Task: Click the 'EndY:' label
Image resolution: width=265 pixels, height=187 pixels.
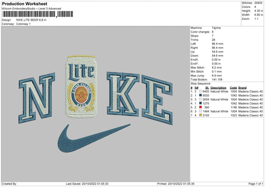Action: 194,64
